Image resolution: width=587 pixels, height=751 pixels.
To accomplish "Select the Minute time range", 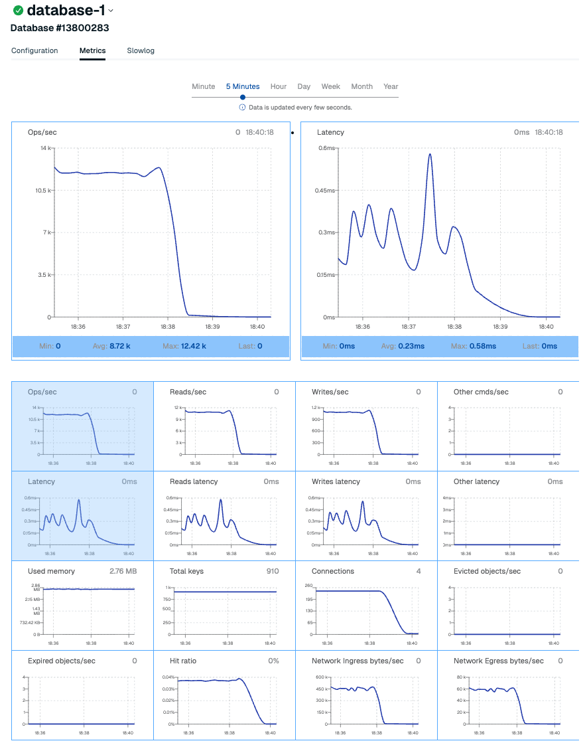I will [204, 86].
